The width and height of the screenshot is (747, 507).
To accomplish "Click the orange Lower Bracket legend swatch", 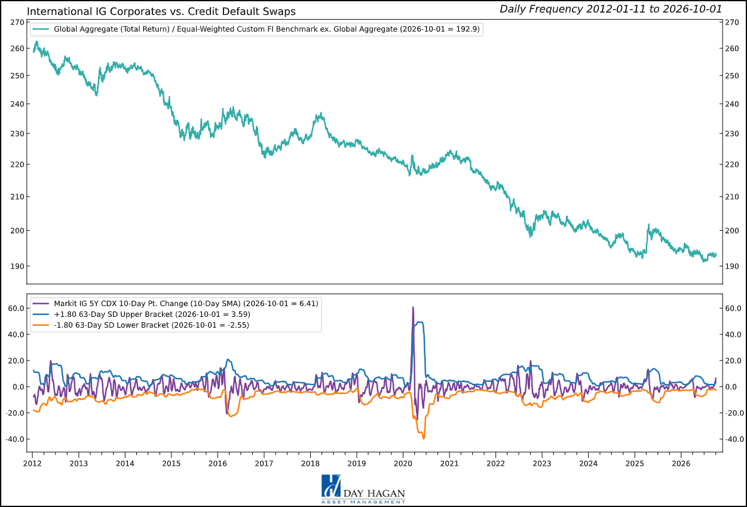I will click(x=40, y=325).
